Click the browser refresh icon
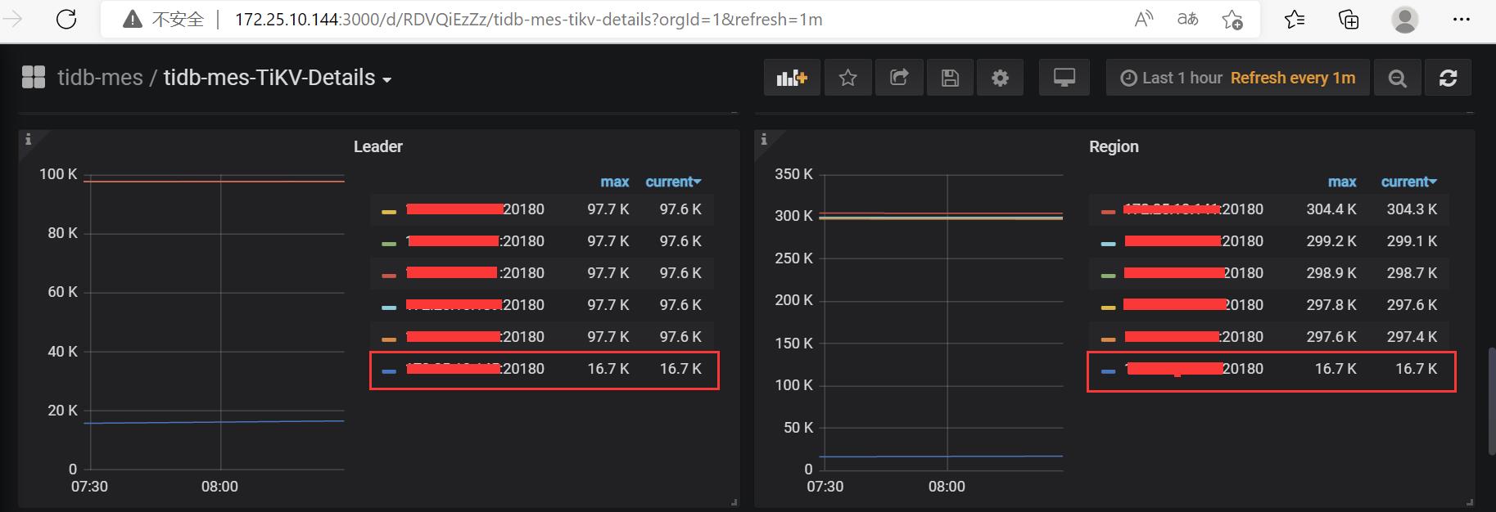This screenshot has width=1496, height=512. point(66,19)
